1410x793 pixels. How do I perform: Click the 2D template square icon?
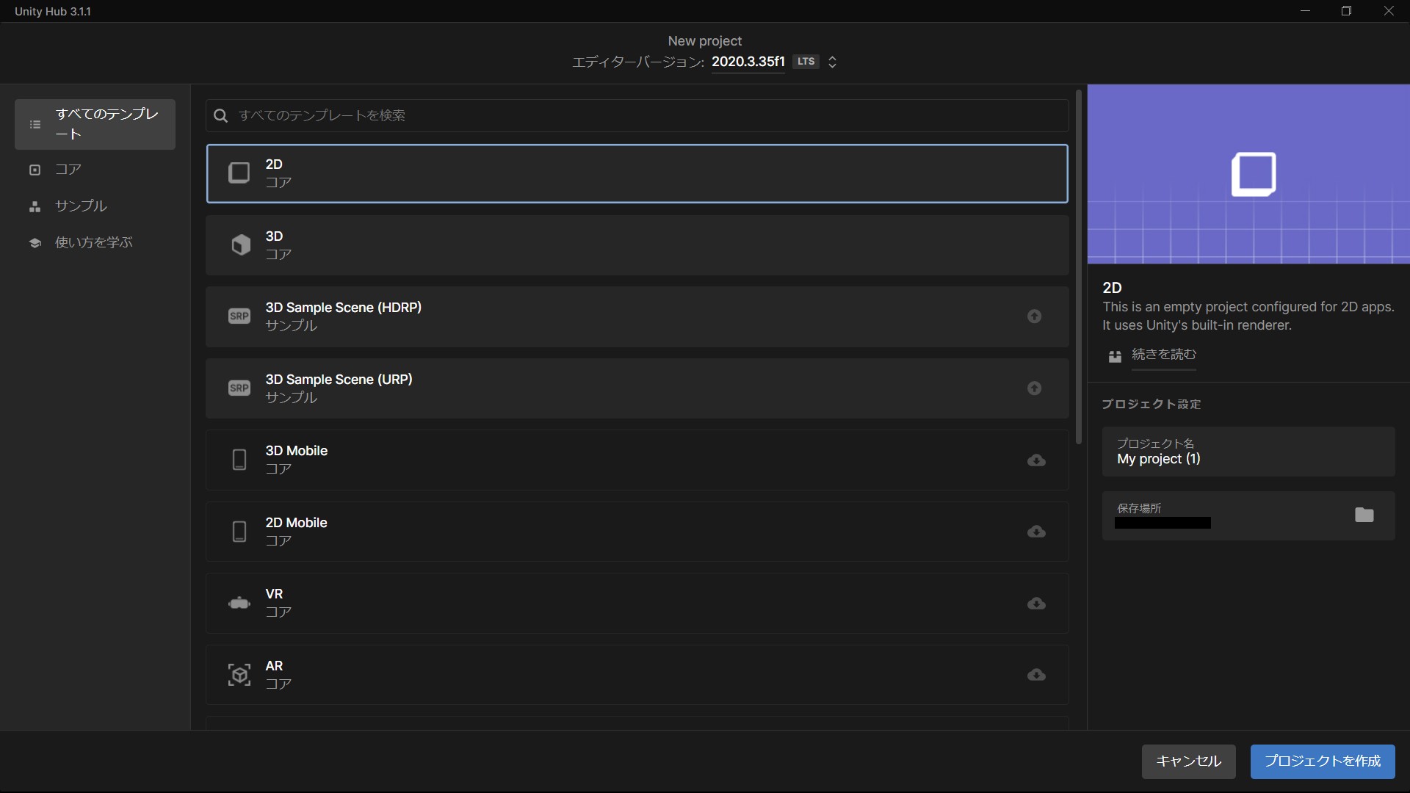[239, 173]
